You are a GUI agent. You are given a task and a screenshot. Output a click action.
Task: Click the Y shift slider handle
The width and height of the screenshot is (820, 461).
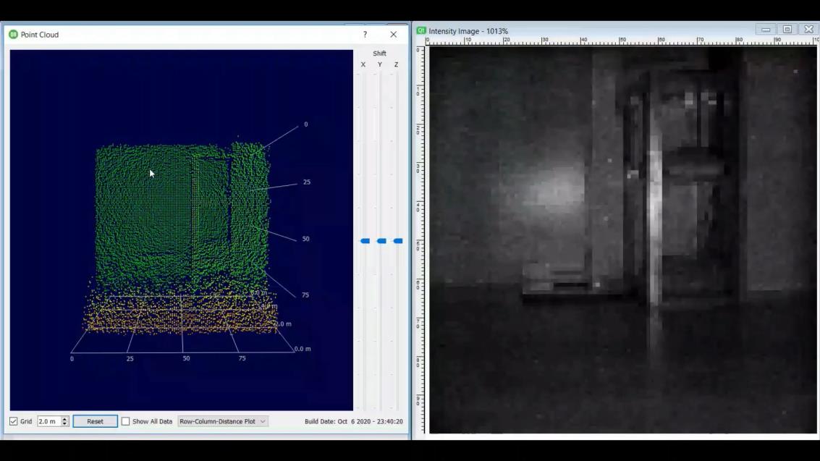coord(381,241)
